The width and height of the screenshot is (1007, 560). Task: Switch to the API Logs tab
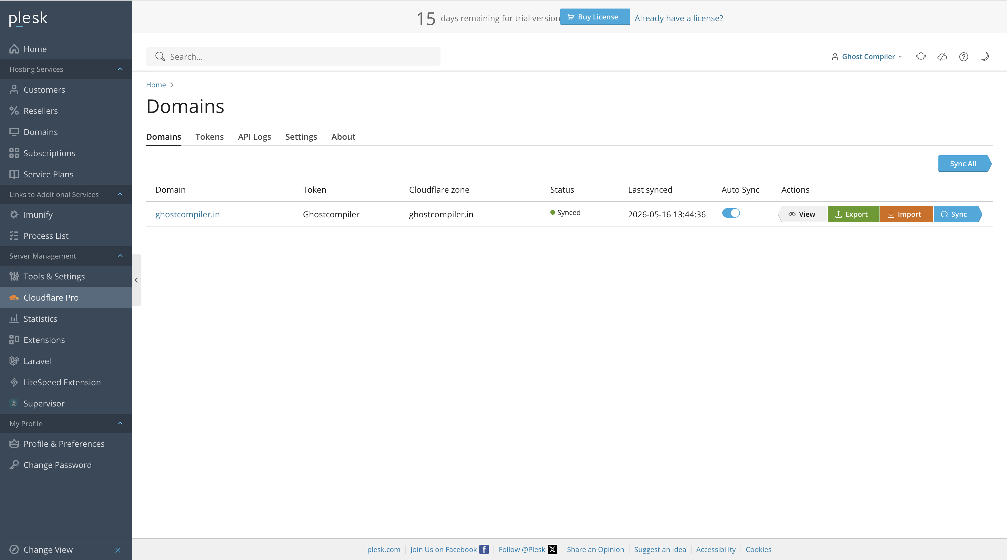tap(254, 137)
